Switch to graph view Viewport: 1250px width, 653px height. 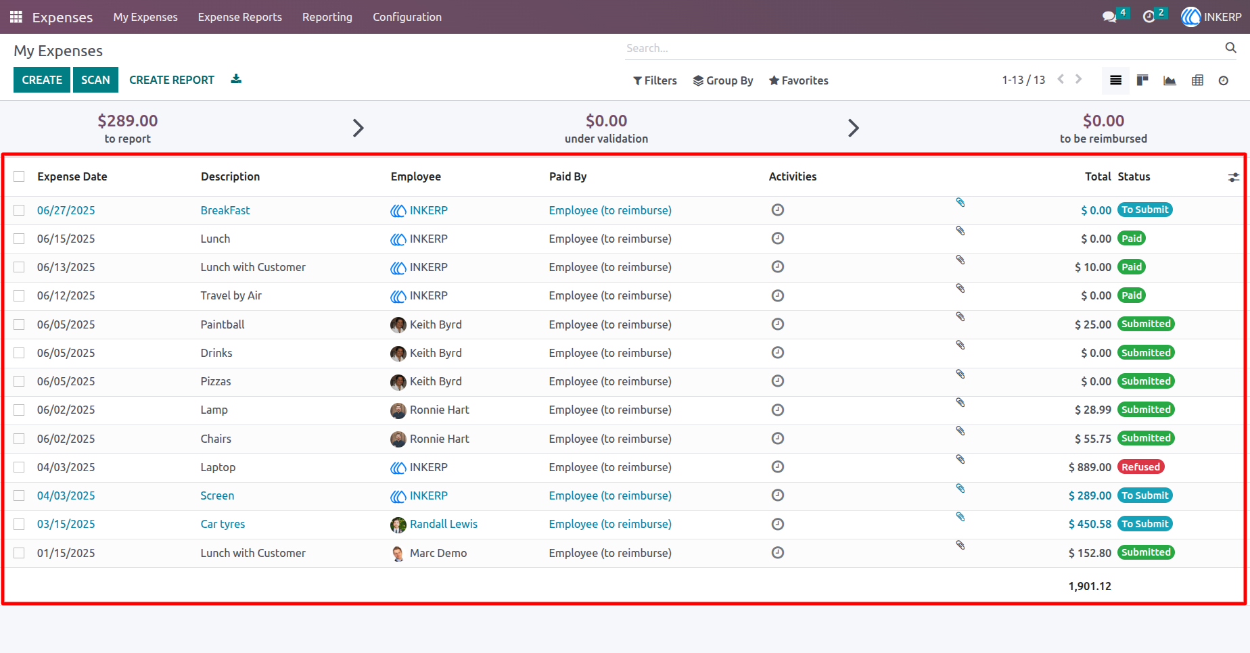pos(1170,80)
